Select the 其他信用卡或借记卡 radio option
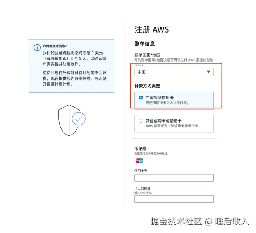The width and height of the screenshot is (256, 233). pos(141,121)
